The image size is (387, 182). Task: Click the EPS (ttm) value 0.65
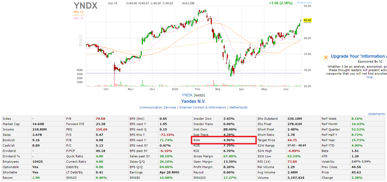point(163,119)
